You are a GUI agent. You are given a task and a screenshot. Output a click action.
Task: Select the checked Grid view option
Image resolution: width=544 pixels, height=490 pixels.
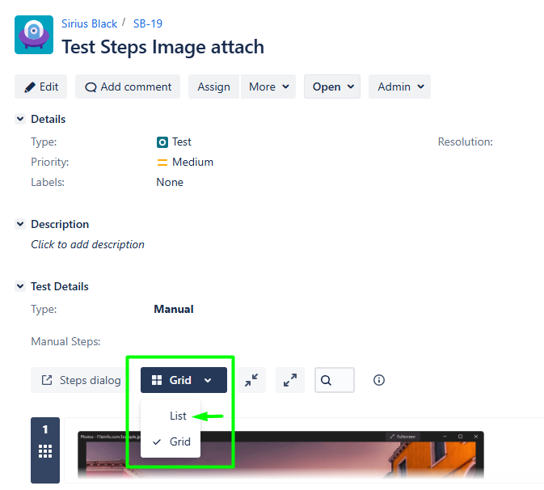[x=179, y=441]
